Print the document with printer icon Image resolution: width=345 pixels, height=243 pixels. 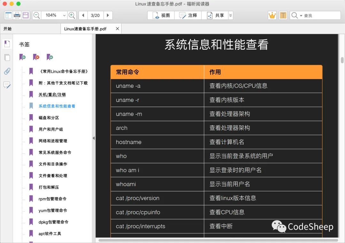coord(17,15)
